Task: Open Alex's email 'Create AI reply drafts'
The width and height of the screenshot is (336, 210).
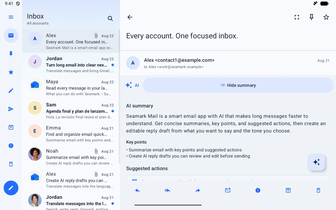Action: coord(71,180)
